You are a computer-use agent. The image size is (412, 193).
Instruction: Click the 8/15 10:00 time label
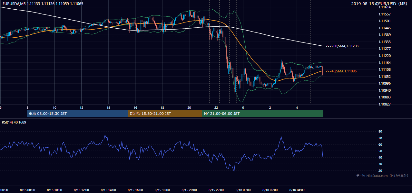(54, 190)
